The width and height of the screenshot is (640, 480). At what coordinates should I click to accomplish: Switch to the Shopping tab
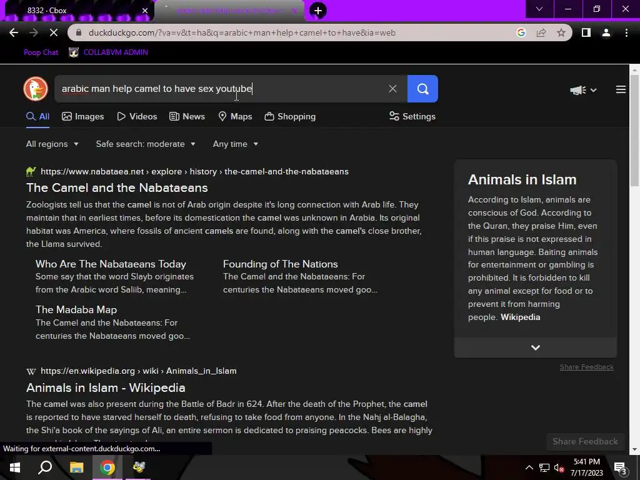click(290, 117)
